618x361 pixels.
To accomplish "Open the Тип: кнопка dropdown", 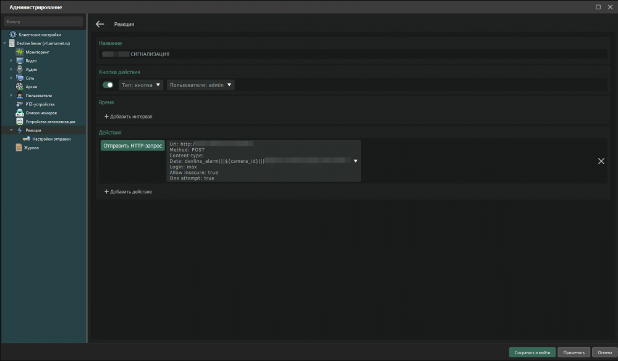I will point(141,85).
